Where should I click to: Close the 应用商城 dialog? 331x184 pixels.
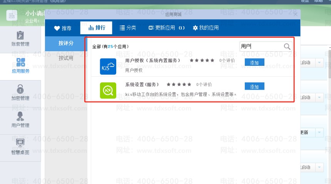[295, 14]
